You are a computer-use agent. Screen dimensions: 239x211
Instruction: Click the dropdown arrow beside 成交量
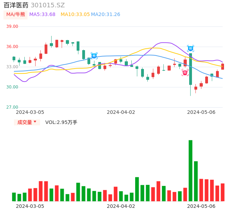point(35,122)
